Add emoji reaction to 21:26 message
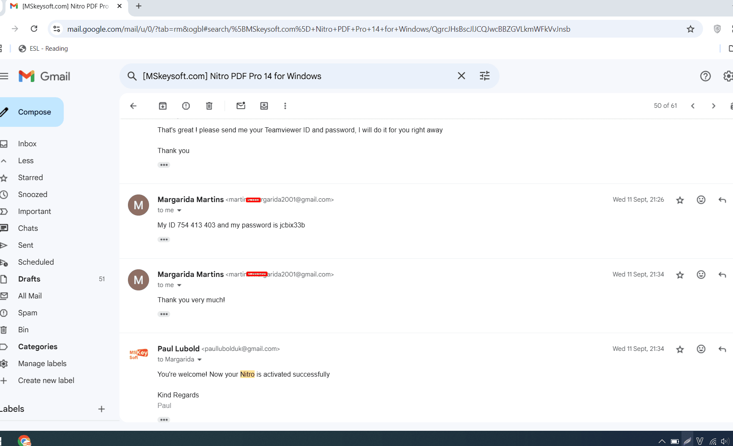 tap(701, 200)
